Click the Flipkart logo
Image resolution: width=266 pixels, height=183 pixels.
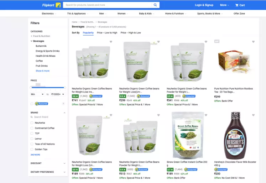(x=51, y=5)
